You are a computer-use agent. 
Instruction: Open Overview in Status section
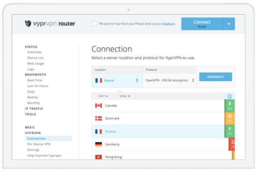34,52
